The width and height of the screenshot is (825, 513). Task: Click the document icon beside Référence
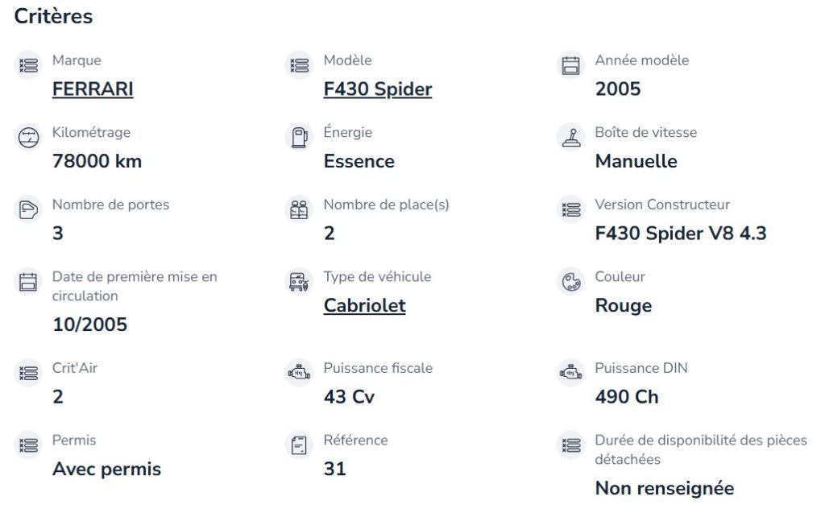(x=300, y=445)
